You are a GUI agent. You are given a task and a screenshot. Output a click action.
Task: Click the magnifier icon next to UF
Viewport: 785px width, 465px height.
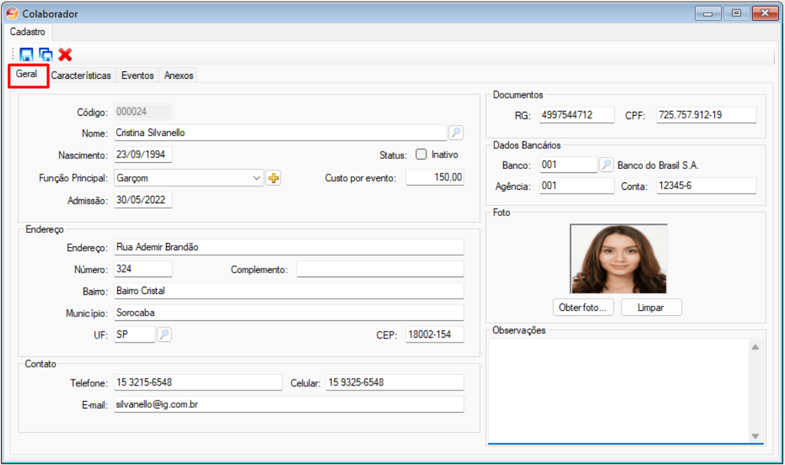click(x=164, y=334)
